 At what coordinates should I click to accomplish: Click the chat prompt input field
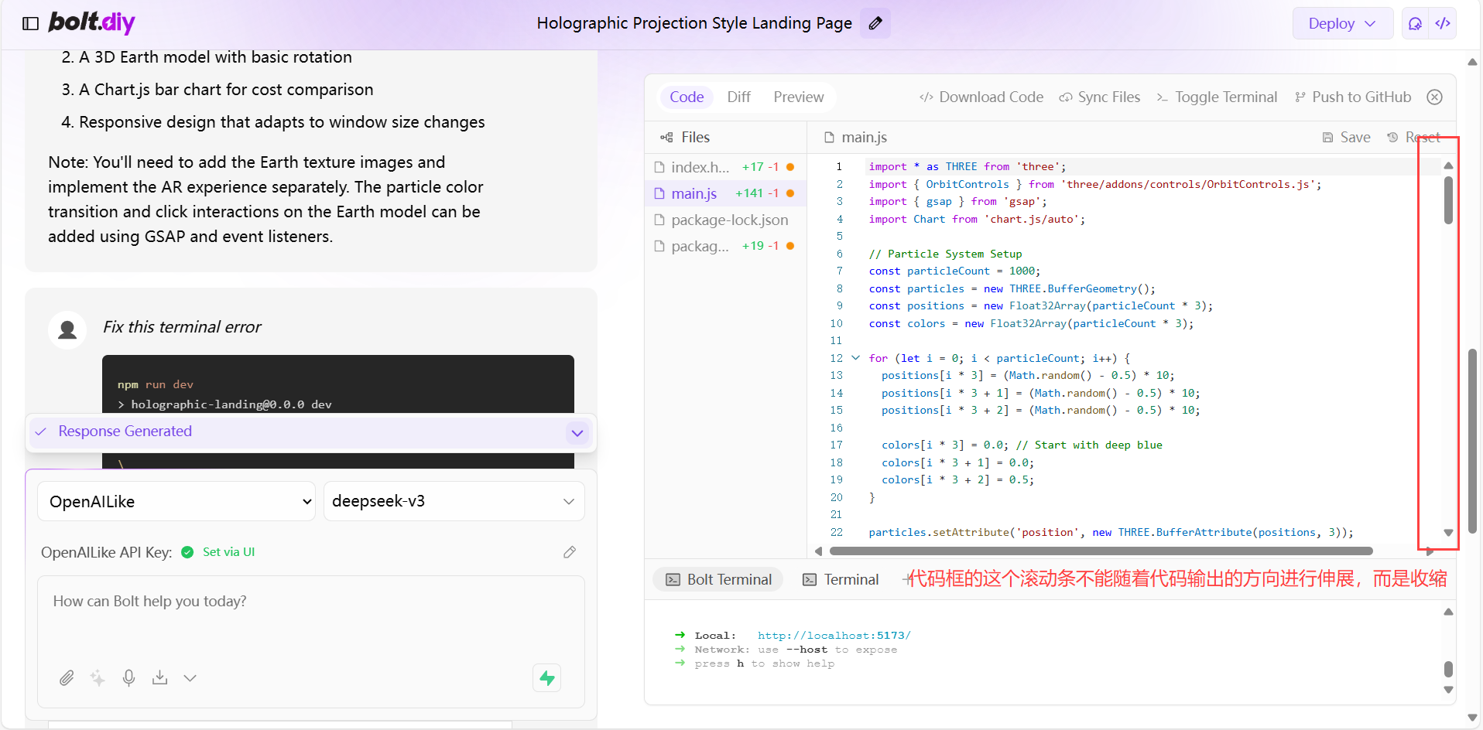click(x=311, y=619)
